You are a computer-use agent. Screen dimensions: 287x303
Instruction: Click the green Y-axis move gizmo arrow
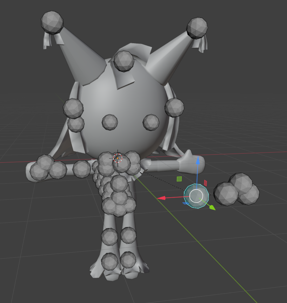tap(212, 207)
